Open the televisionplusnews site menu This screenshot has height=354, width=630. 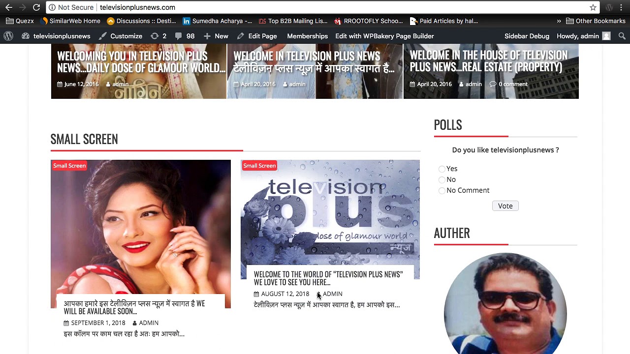[x=56, y=36]
